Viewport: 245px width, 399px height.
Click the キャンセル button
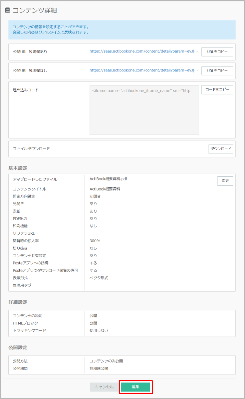click(104, 387)
